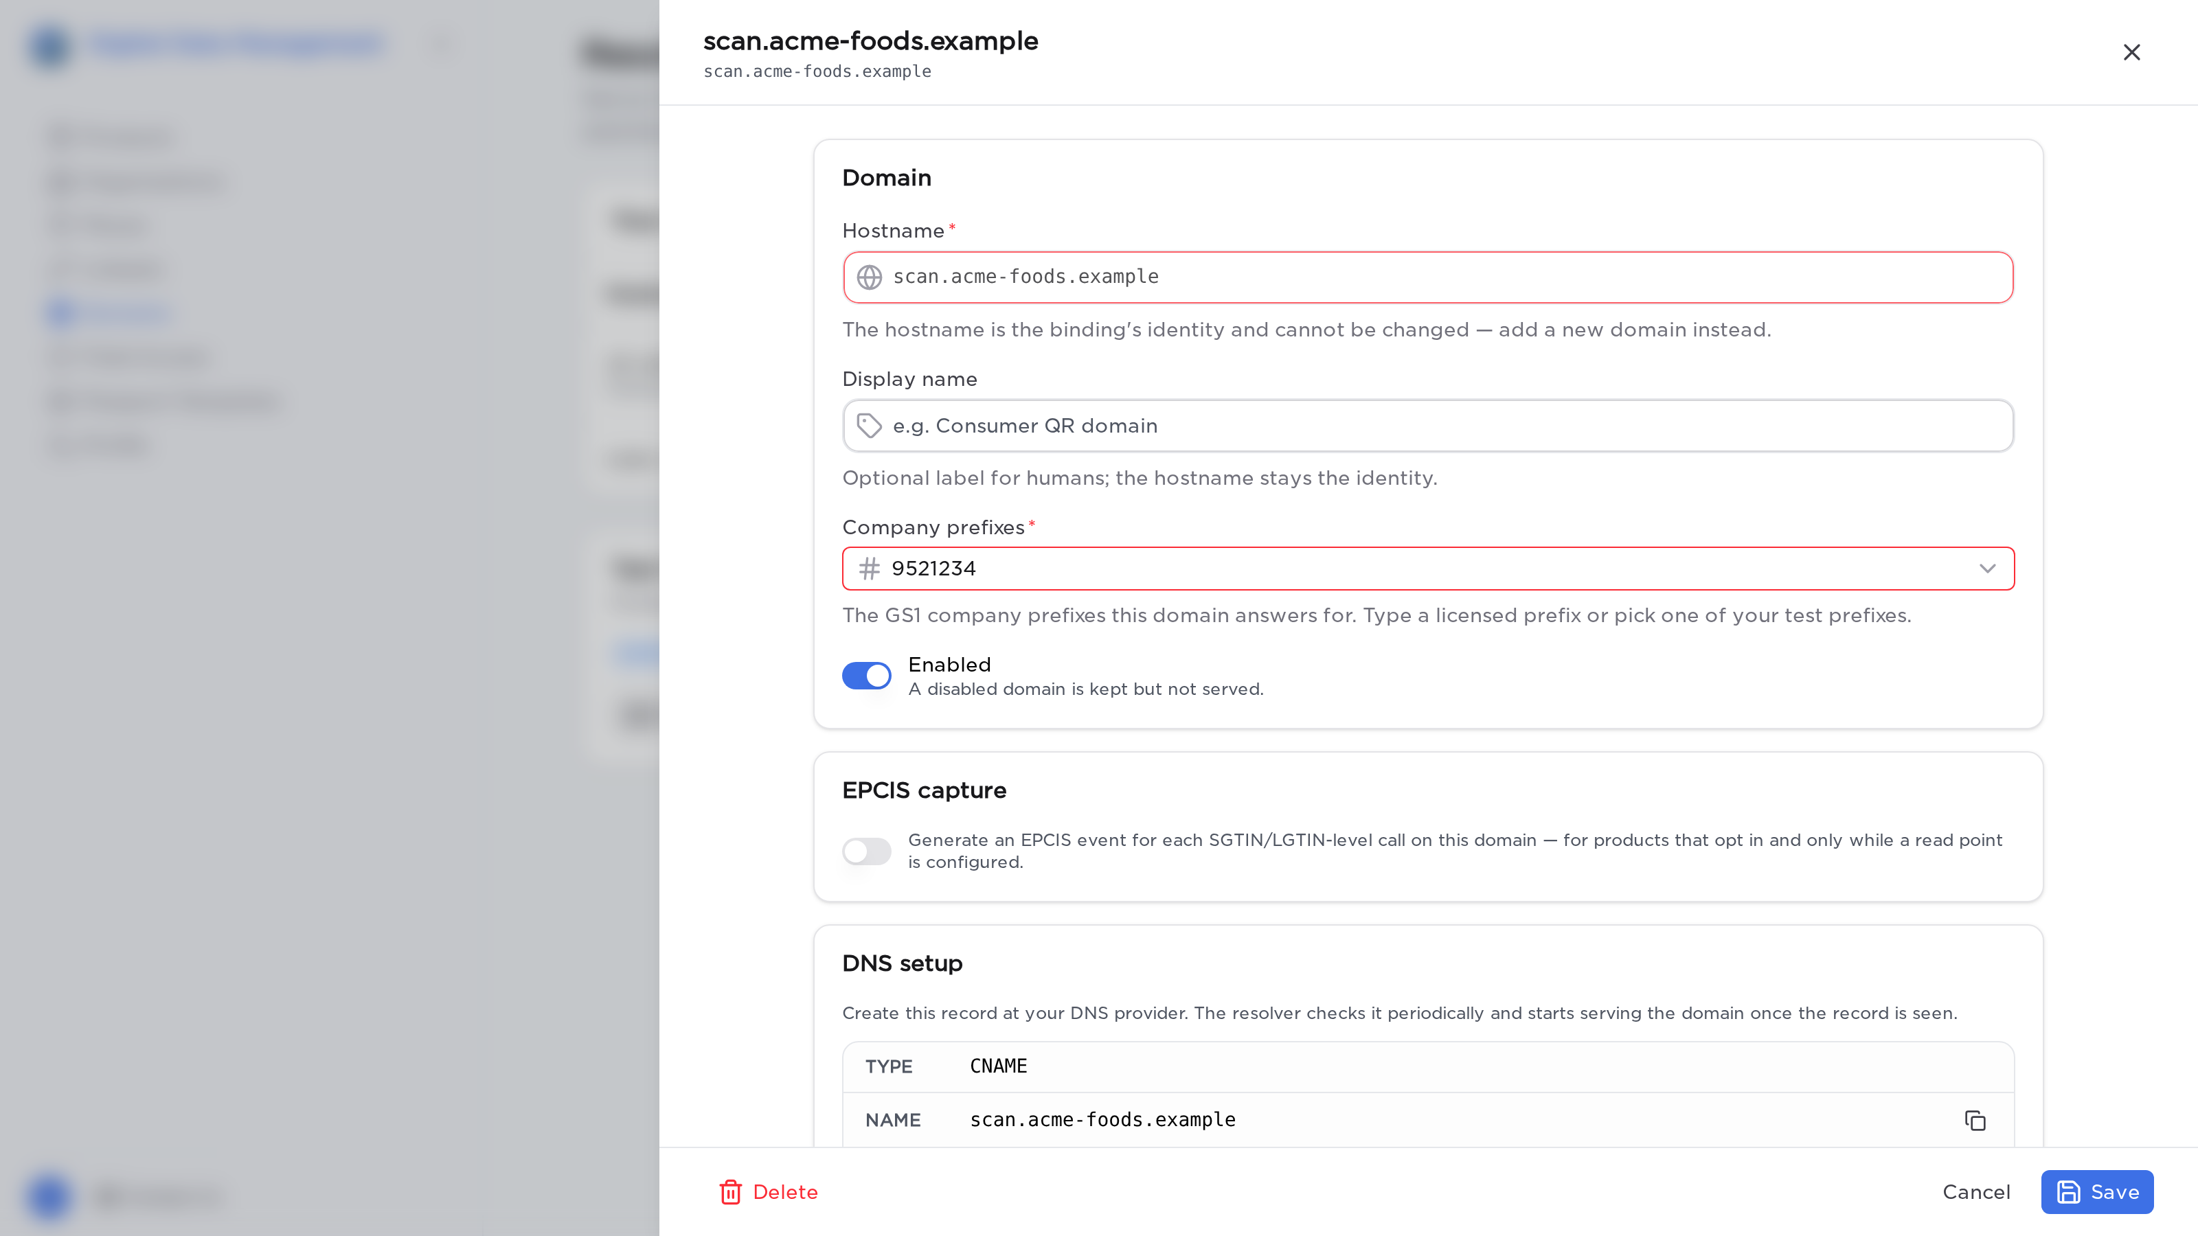Close the scan.acme-foods.example panel
The width and height of the screenshot is (2198, 1236).
tap(2131, 52)
